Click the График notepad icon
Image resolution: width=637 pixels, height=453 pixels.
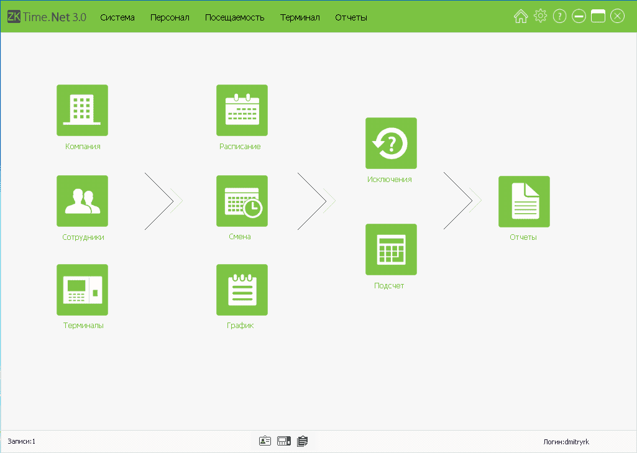(x=242, y=290)
